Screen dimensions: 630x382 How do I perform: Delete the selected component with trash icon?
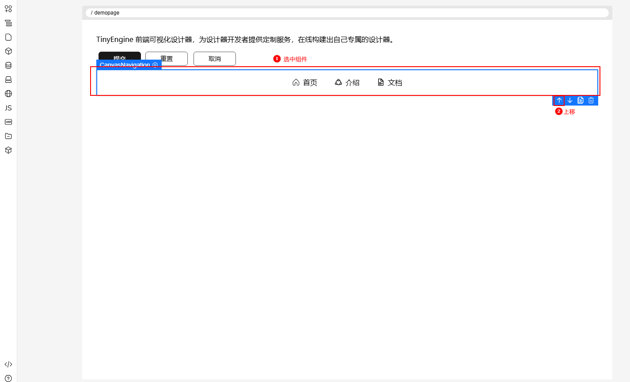coord(591,100)
